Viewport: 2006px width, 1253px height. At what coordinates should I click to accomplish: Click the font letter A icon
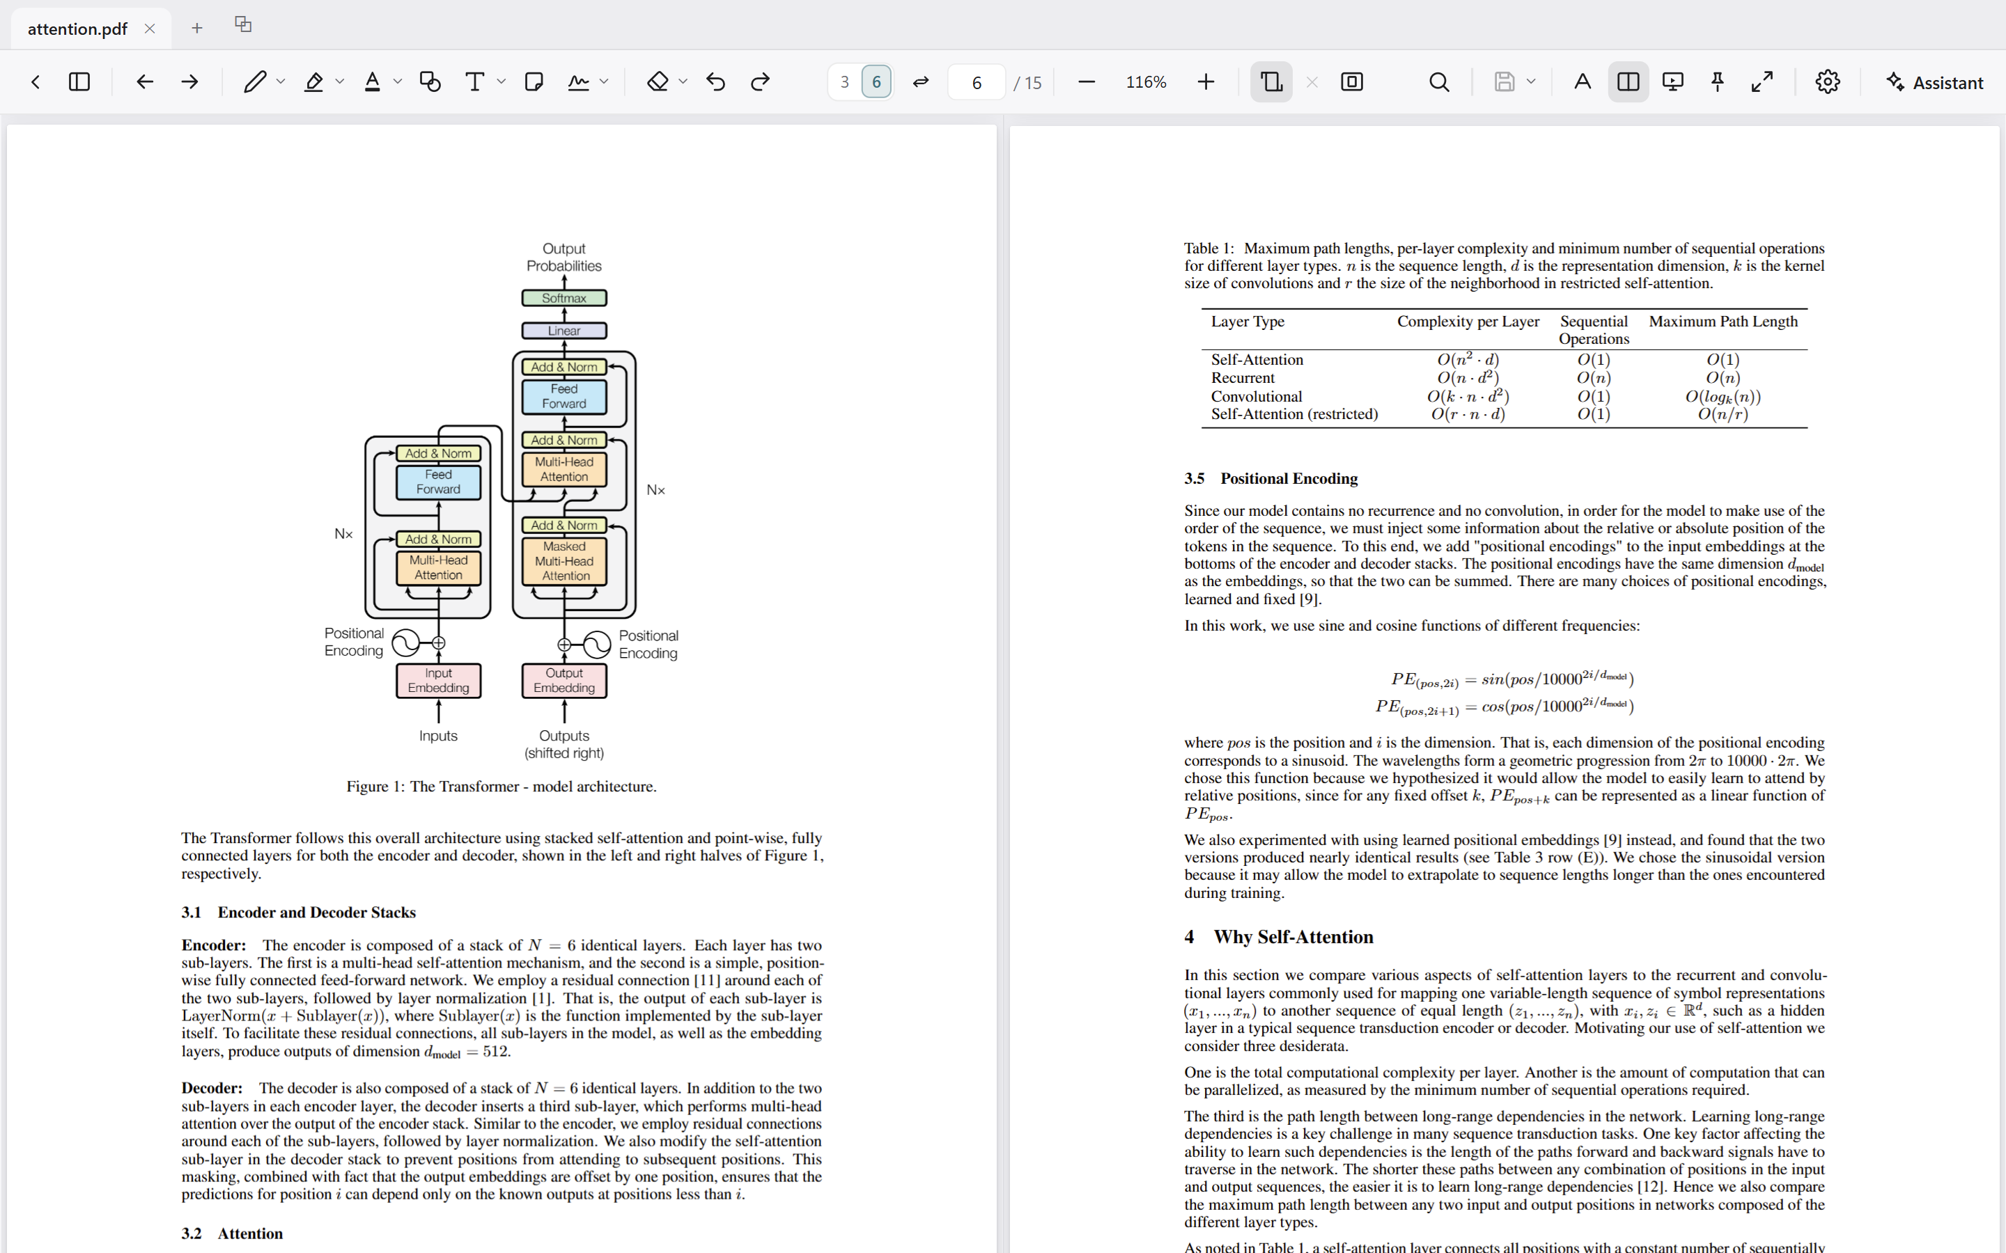1583,82
